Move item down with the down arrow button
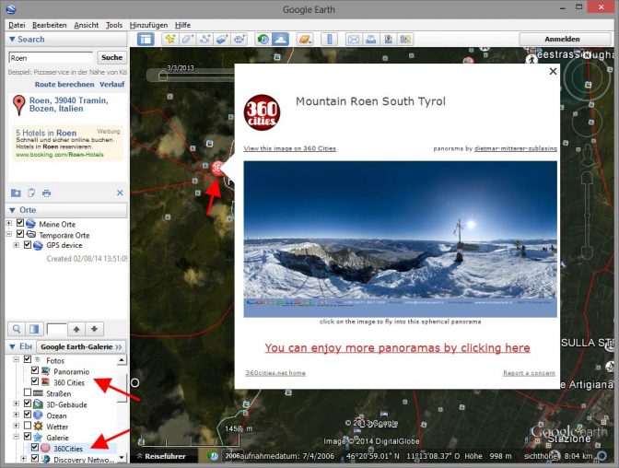This screenshot has width=619, height=468. (x=94, y=329)
